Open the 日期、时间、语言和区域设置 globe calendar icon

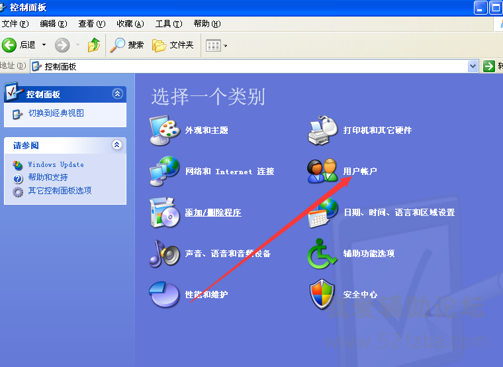[x=323, y=213]
